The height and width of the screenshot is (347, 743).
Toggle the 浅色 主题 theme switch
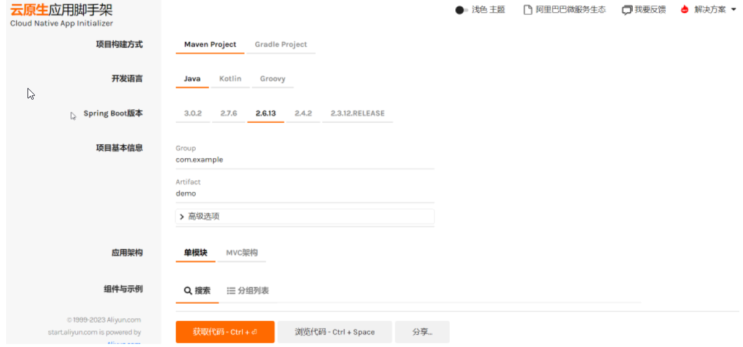(x=461, y=10)
